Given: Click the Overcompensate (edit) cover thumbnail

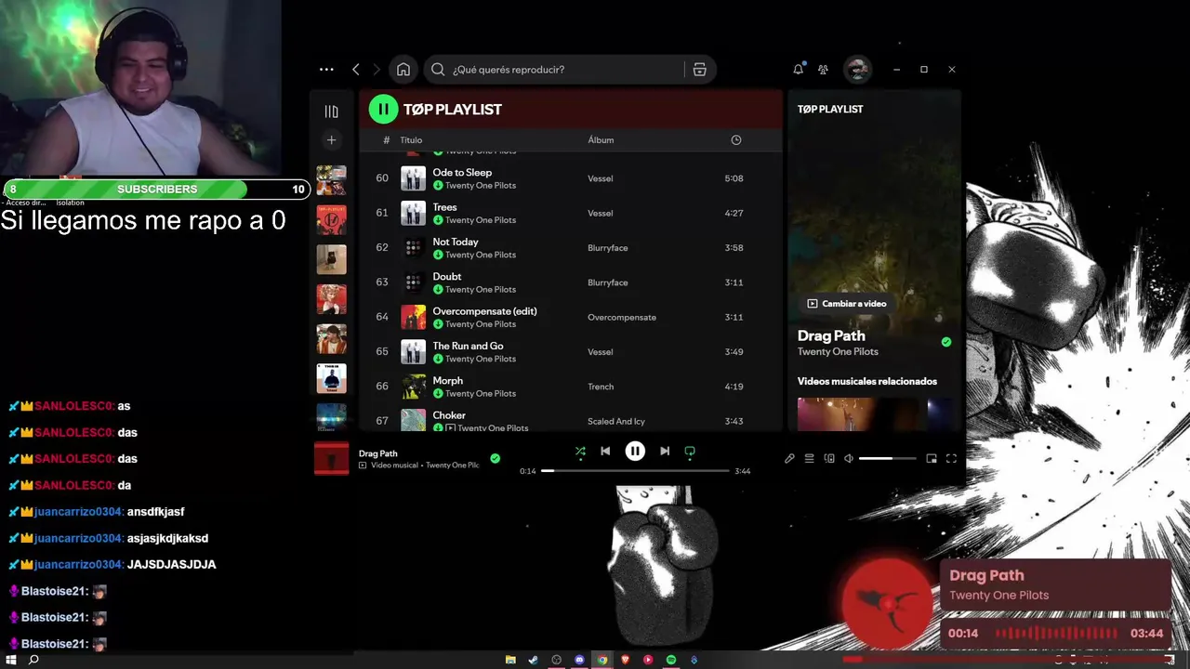Looking at the screenshot, I should click(413, 317).
